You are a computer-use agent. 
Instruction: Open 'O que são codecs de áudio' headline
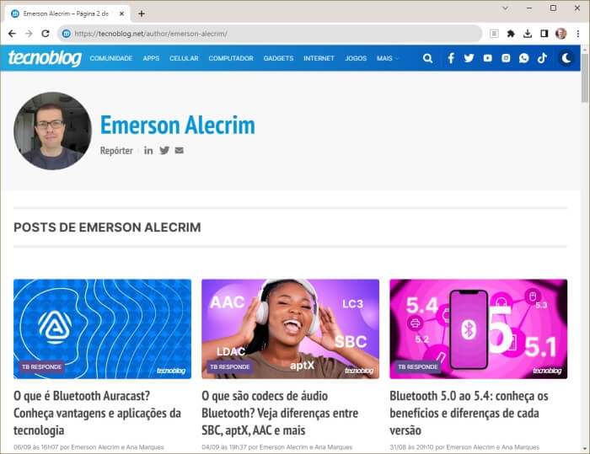pos(280,413)
